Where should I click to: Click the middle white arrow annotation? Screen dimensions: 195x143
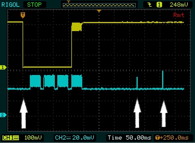137,113
